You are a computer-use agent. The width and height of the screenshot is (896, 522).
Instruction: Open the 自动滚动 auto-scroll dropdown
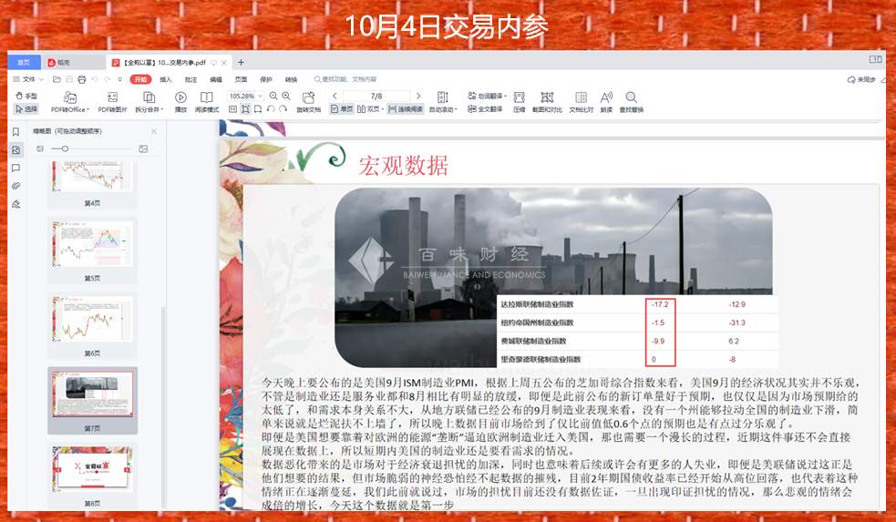pos(443,102)
